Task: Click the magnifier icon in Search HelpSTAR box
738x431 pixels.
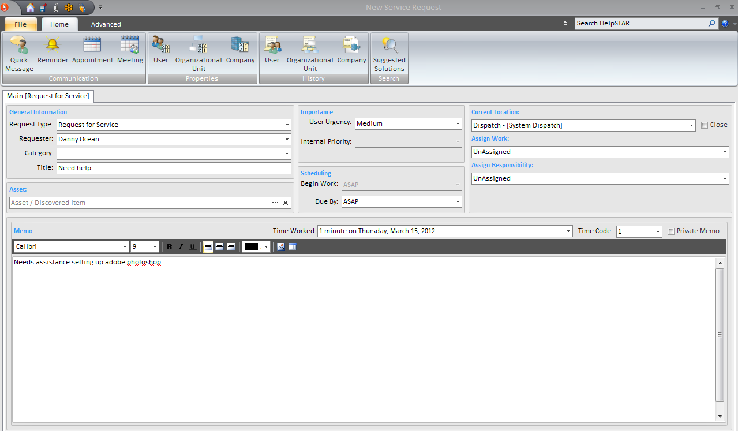Action: pyautogui.click(x=712, y=24)
